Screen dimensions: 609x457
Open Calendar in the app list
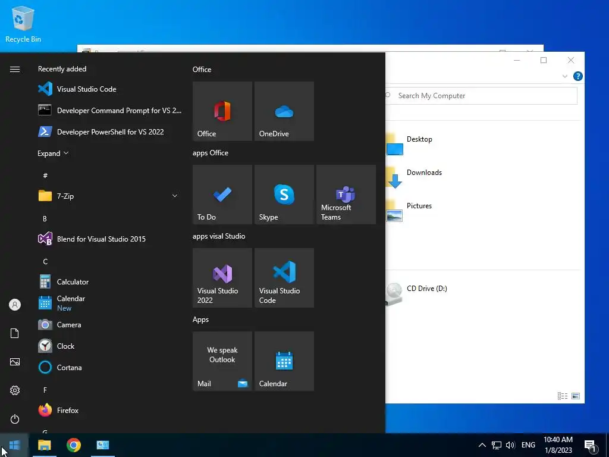click(x=109, y=303)
